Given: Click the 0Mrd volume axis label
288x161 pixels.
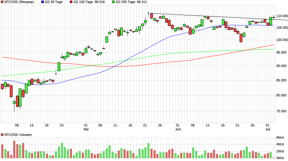Looking at the screenshot, I should (280, 158).
